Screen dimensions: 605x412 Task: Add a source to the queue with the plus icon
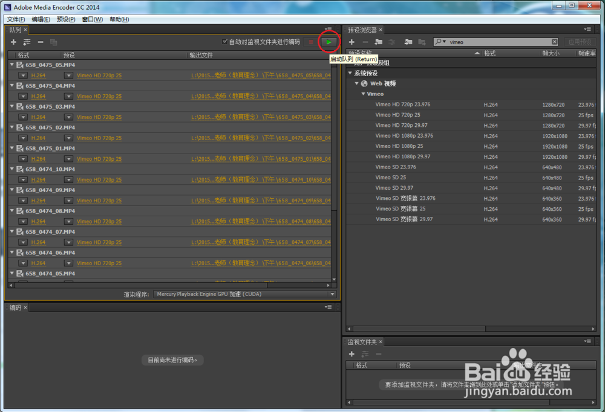[13, 42]
